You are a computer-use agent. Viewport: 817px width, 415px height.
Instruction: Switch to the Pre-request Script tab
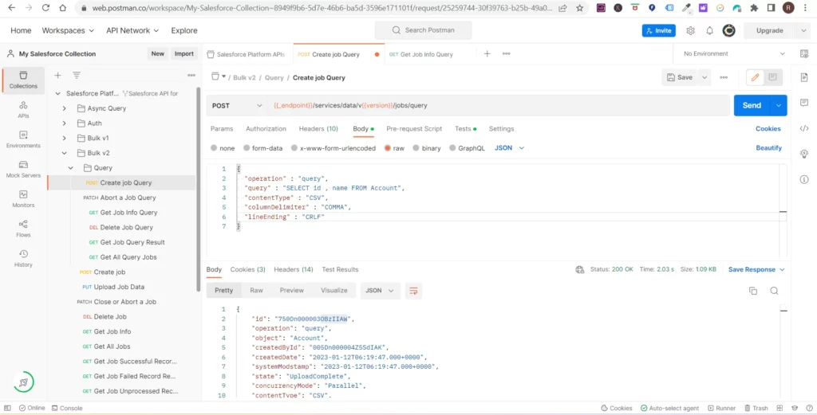pos(414,128)
